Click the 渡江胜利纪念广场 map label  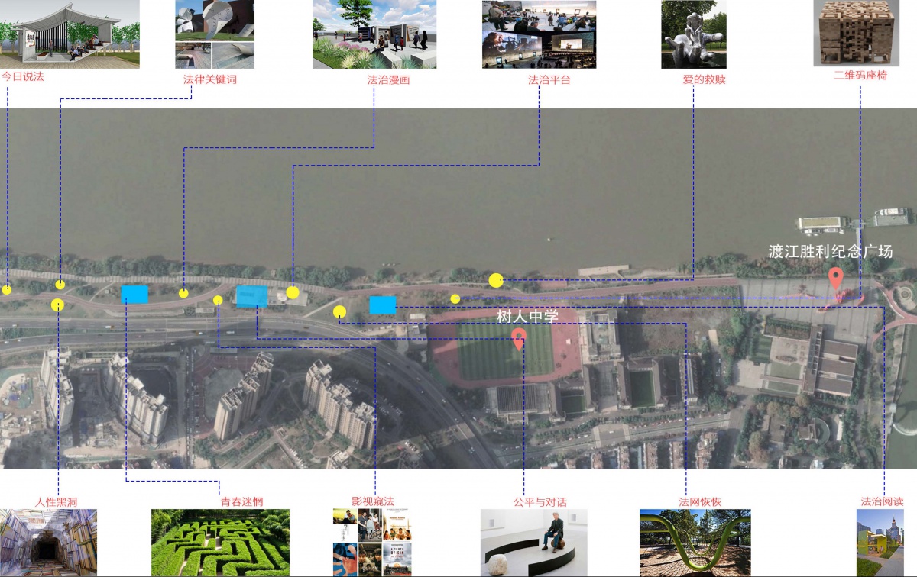[x=830, y=252]
